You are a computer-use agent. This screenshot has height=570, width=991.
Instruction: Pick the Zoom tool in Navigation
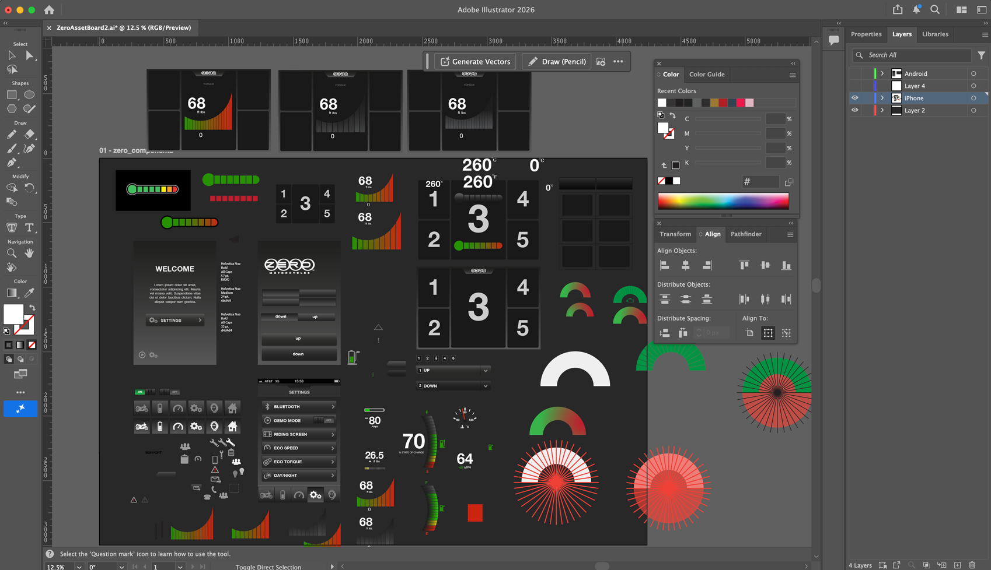tap(12, 254)
